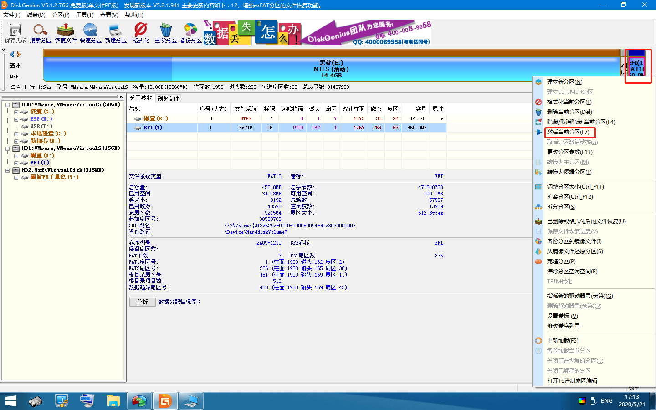The width and height of the screenshot is (656, 410).
Task: Collapse the HD2 MsftVirtualDisk node
Action: 8,170
